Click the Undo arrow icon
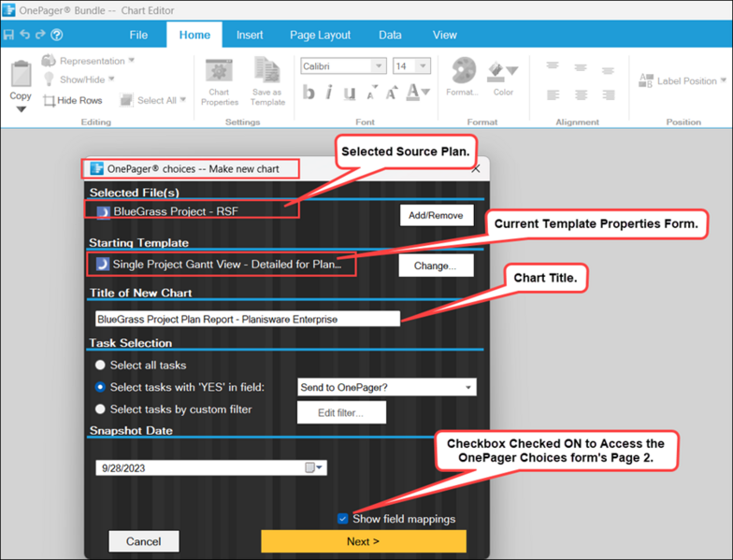 click(x=24, y=35)
